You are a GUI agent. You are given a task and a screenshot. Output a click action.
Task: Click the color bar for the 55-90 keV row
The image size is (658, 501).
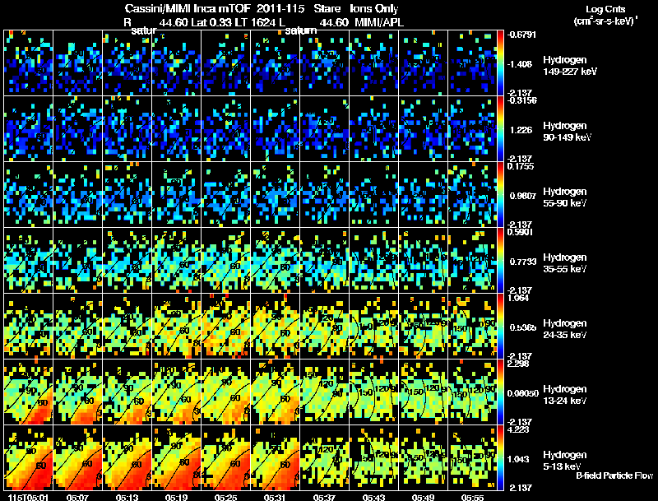click(500, 195)
